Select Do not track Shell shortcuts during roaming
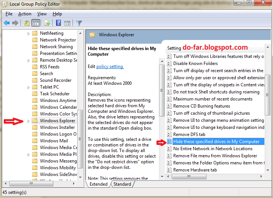 216,92
